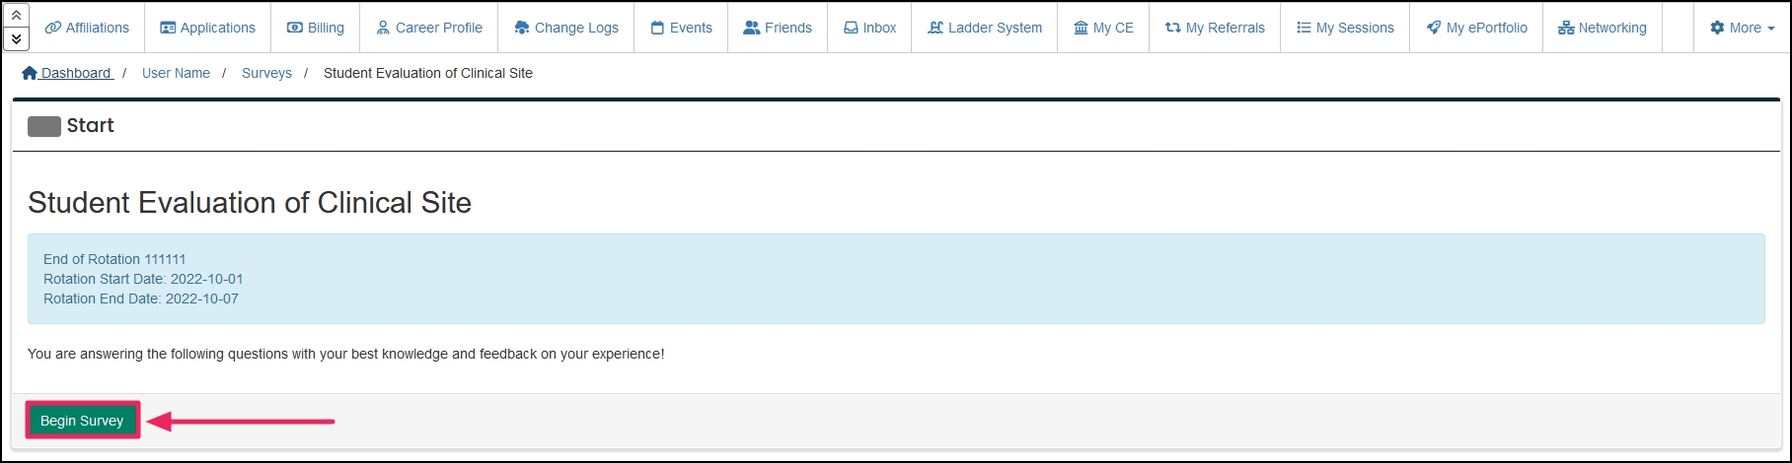Go to the Events page
Viewport: 1792px width, 463px height.
coord(681,28)
